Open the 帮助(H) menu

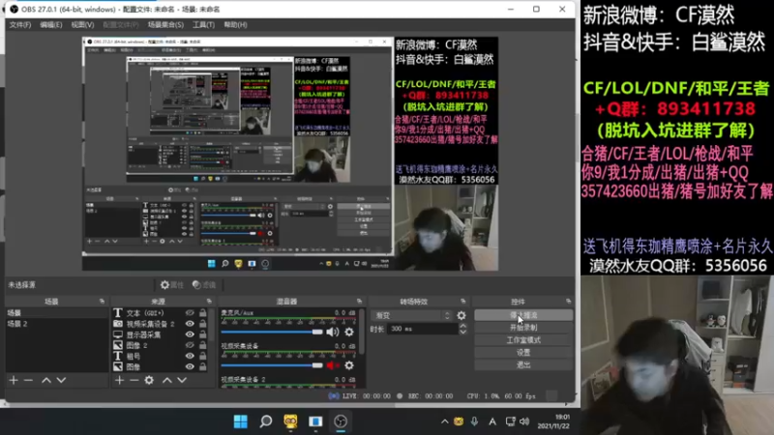tap(235, 25)
